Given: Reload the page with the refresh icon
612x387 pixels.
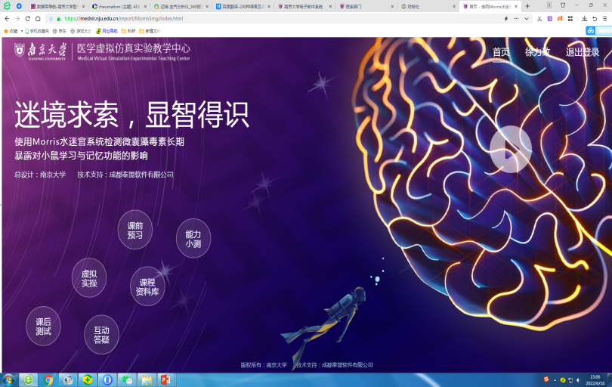Looking at the screenshot, I should coord(28,18).
